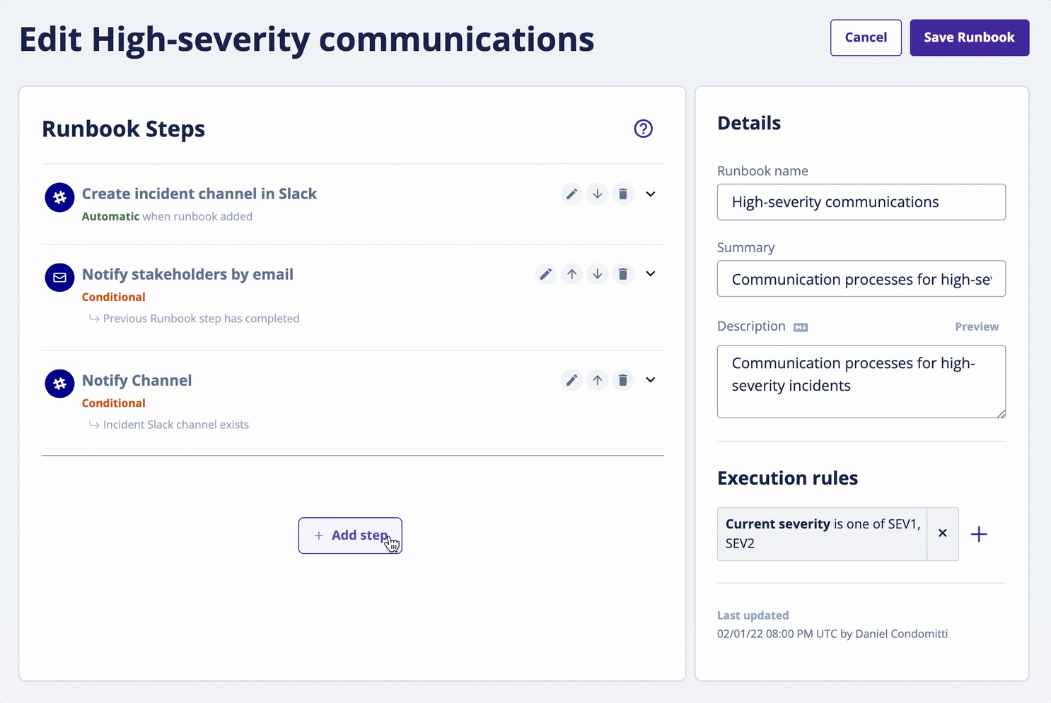Click the Add step button
1051x703 pixels.
pos(350,536)
